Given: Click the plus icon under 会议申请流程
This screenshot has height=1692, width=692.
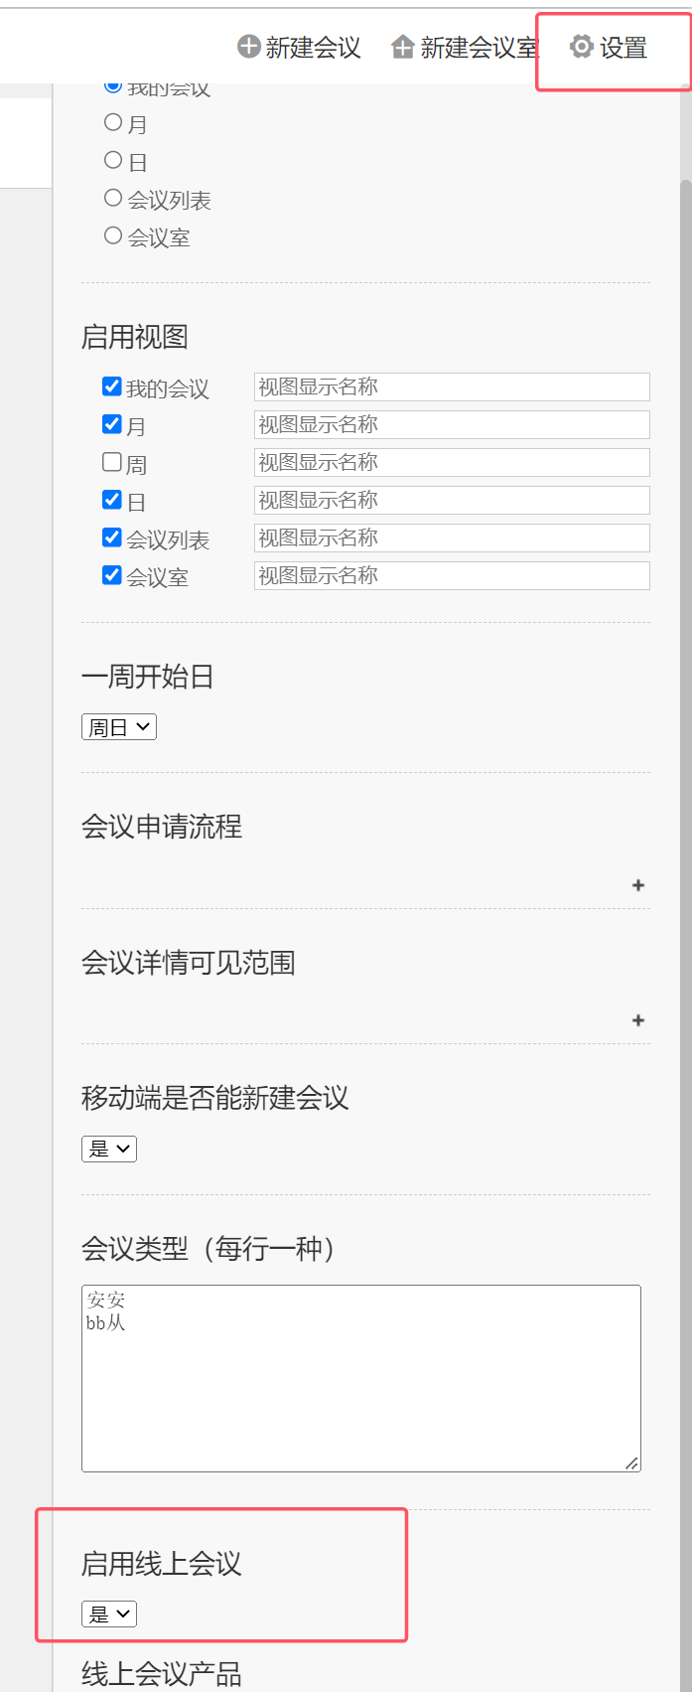Looking at the screenshot, I should [x=638, y=885].
